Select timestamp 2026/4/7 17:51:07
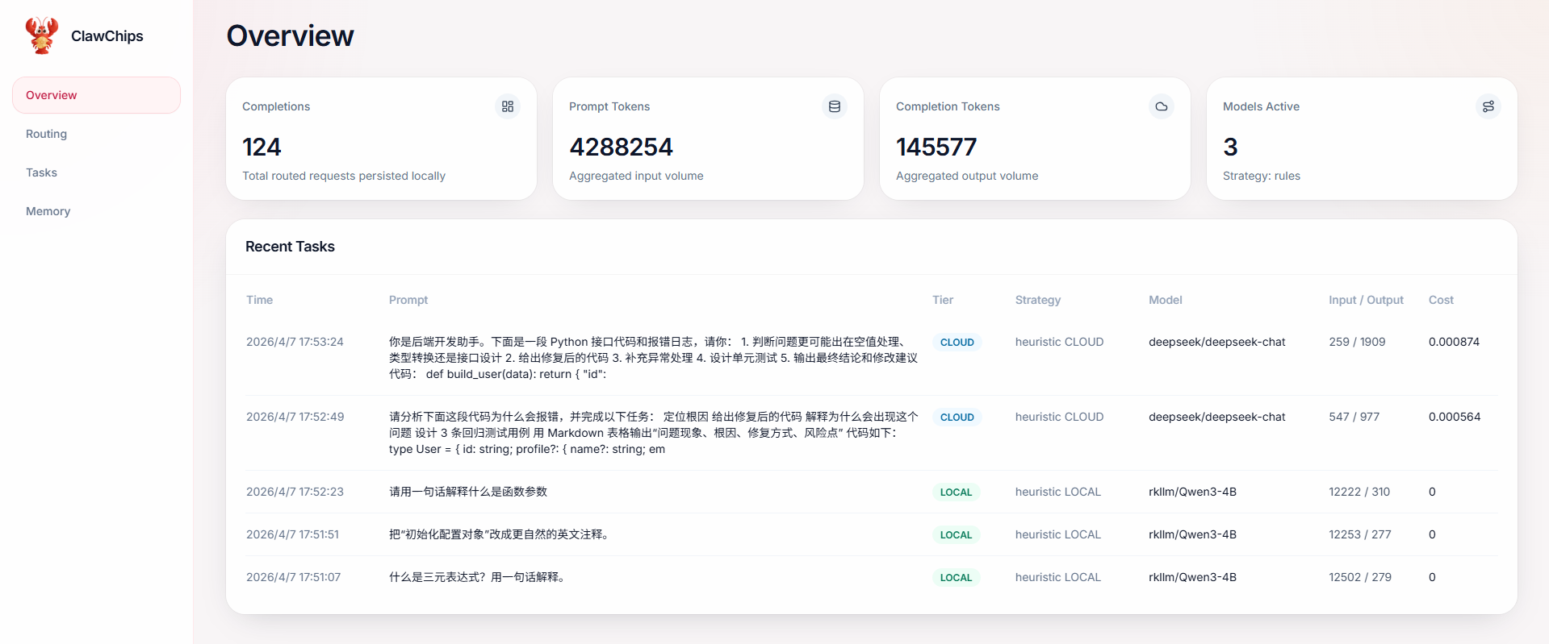The width and height of the screenshot is (1549, 644). coord(293,577)
